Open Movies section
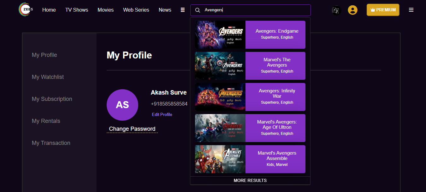This screenshot has width=426, height=192. (x=105, y=10)
